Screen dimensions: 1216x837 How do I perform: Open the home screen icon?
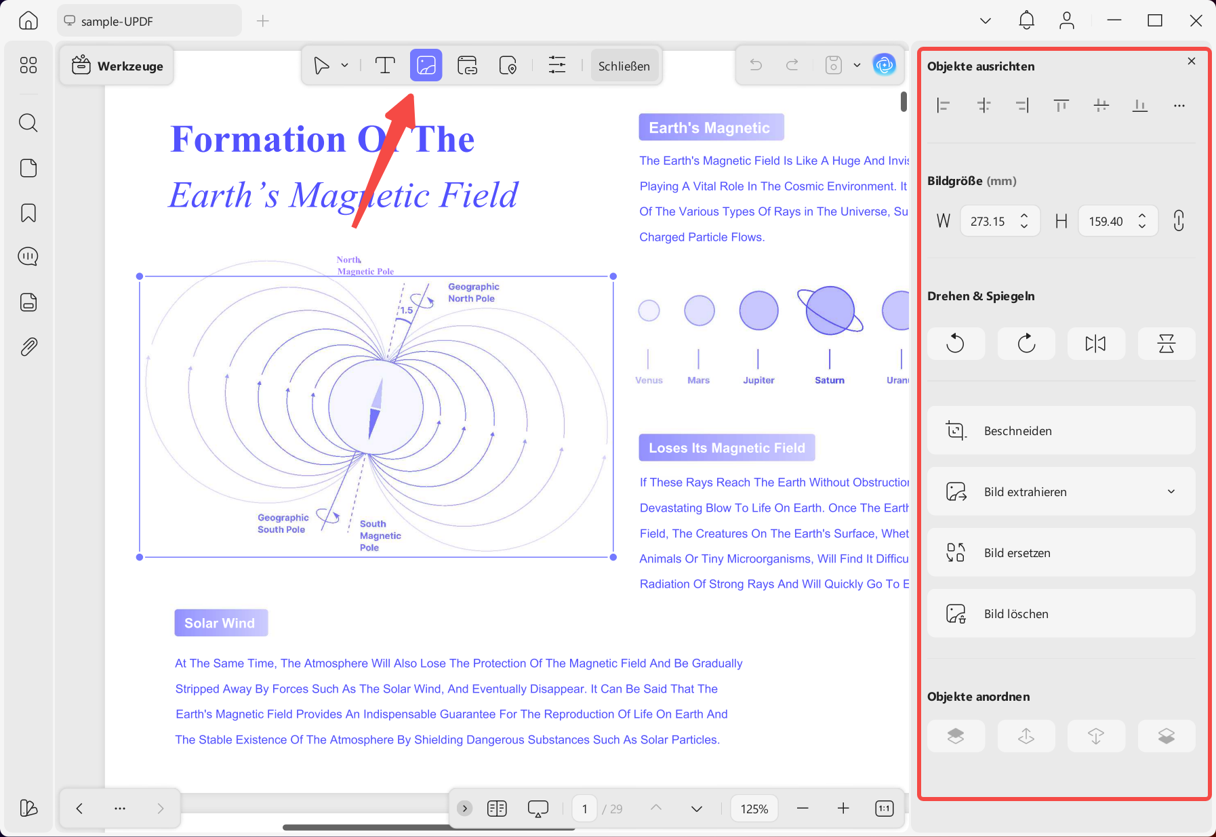coord(28,20)
